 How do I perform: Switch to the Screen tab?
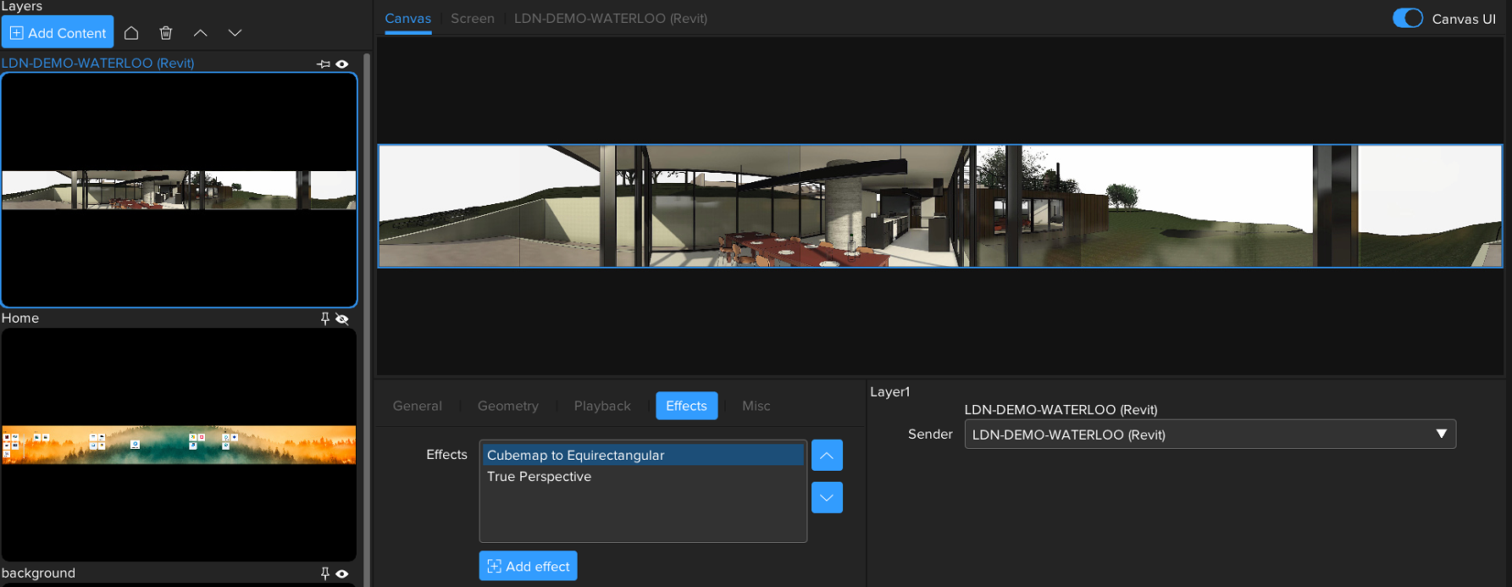click(x=472, y=19)
